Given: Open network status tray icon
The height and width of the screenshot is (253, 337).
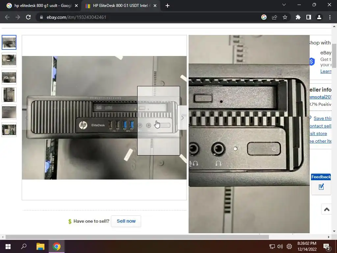Looking at the screenshot, I should click(x=272, y=246).
